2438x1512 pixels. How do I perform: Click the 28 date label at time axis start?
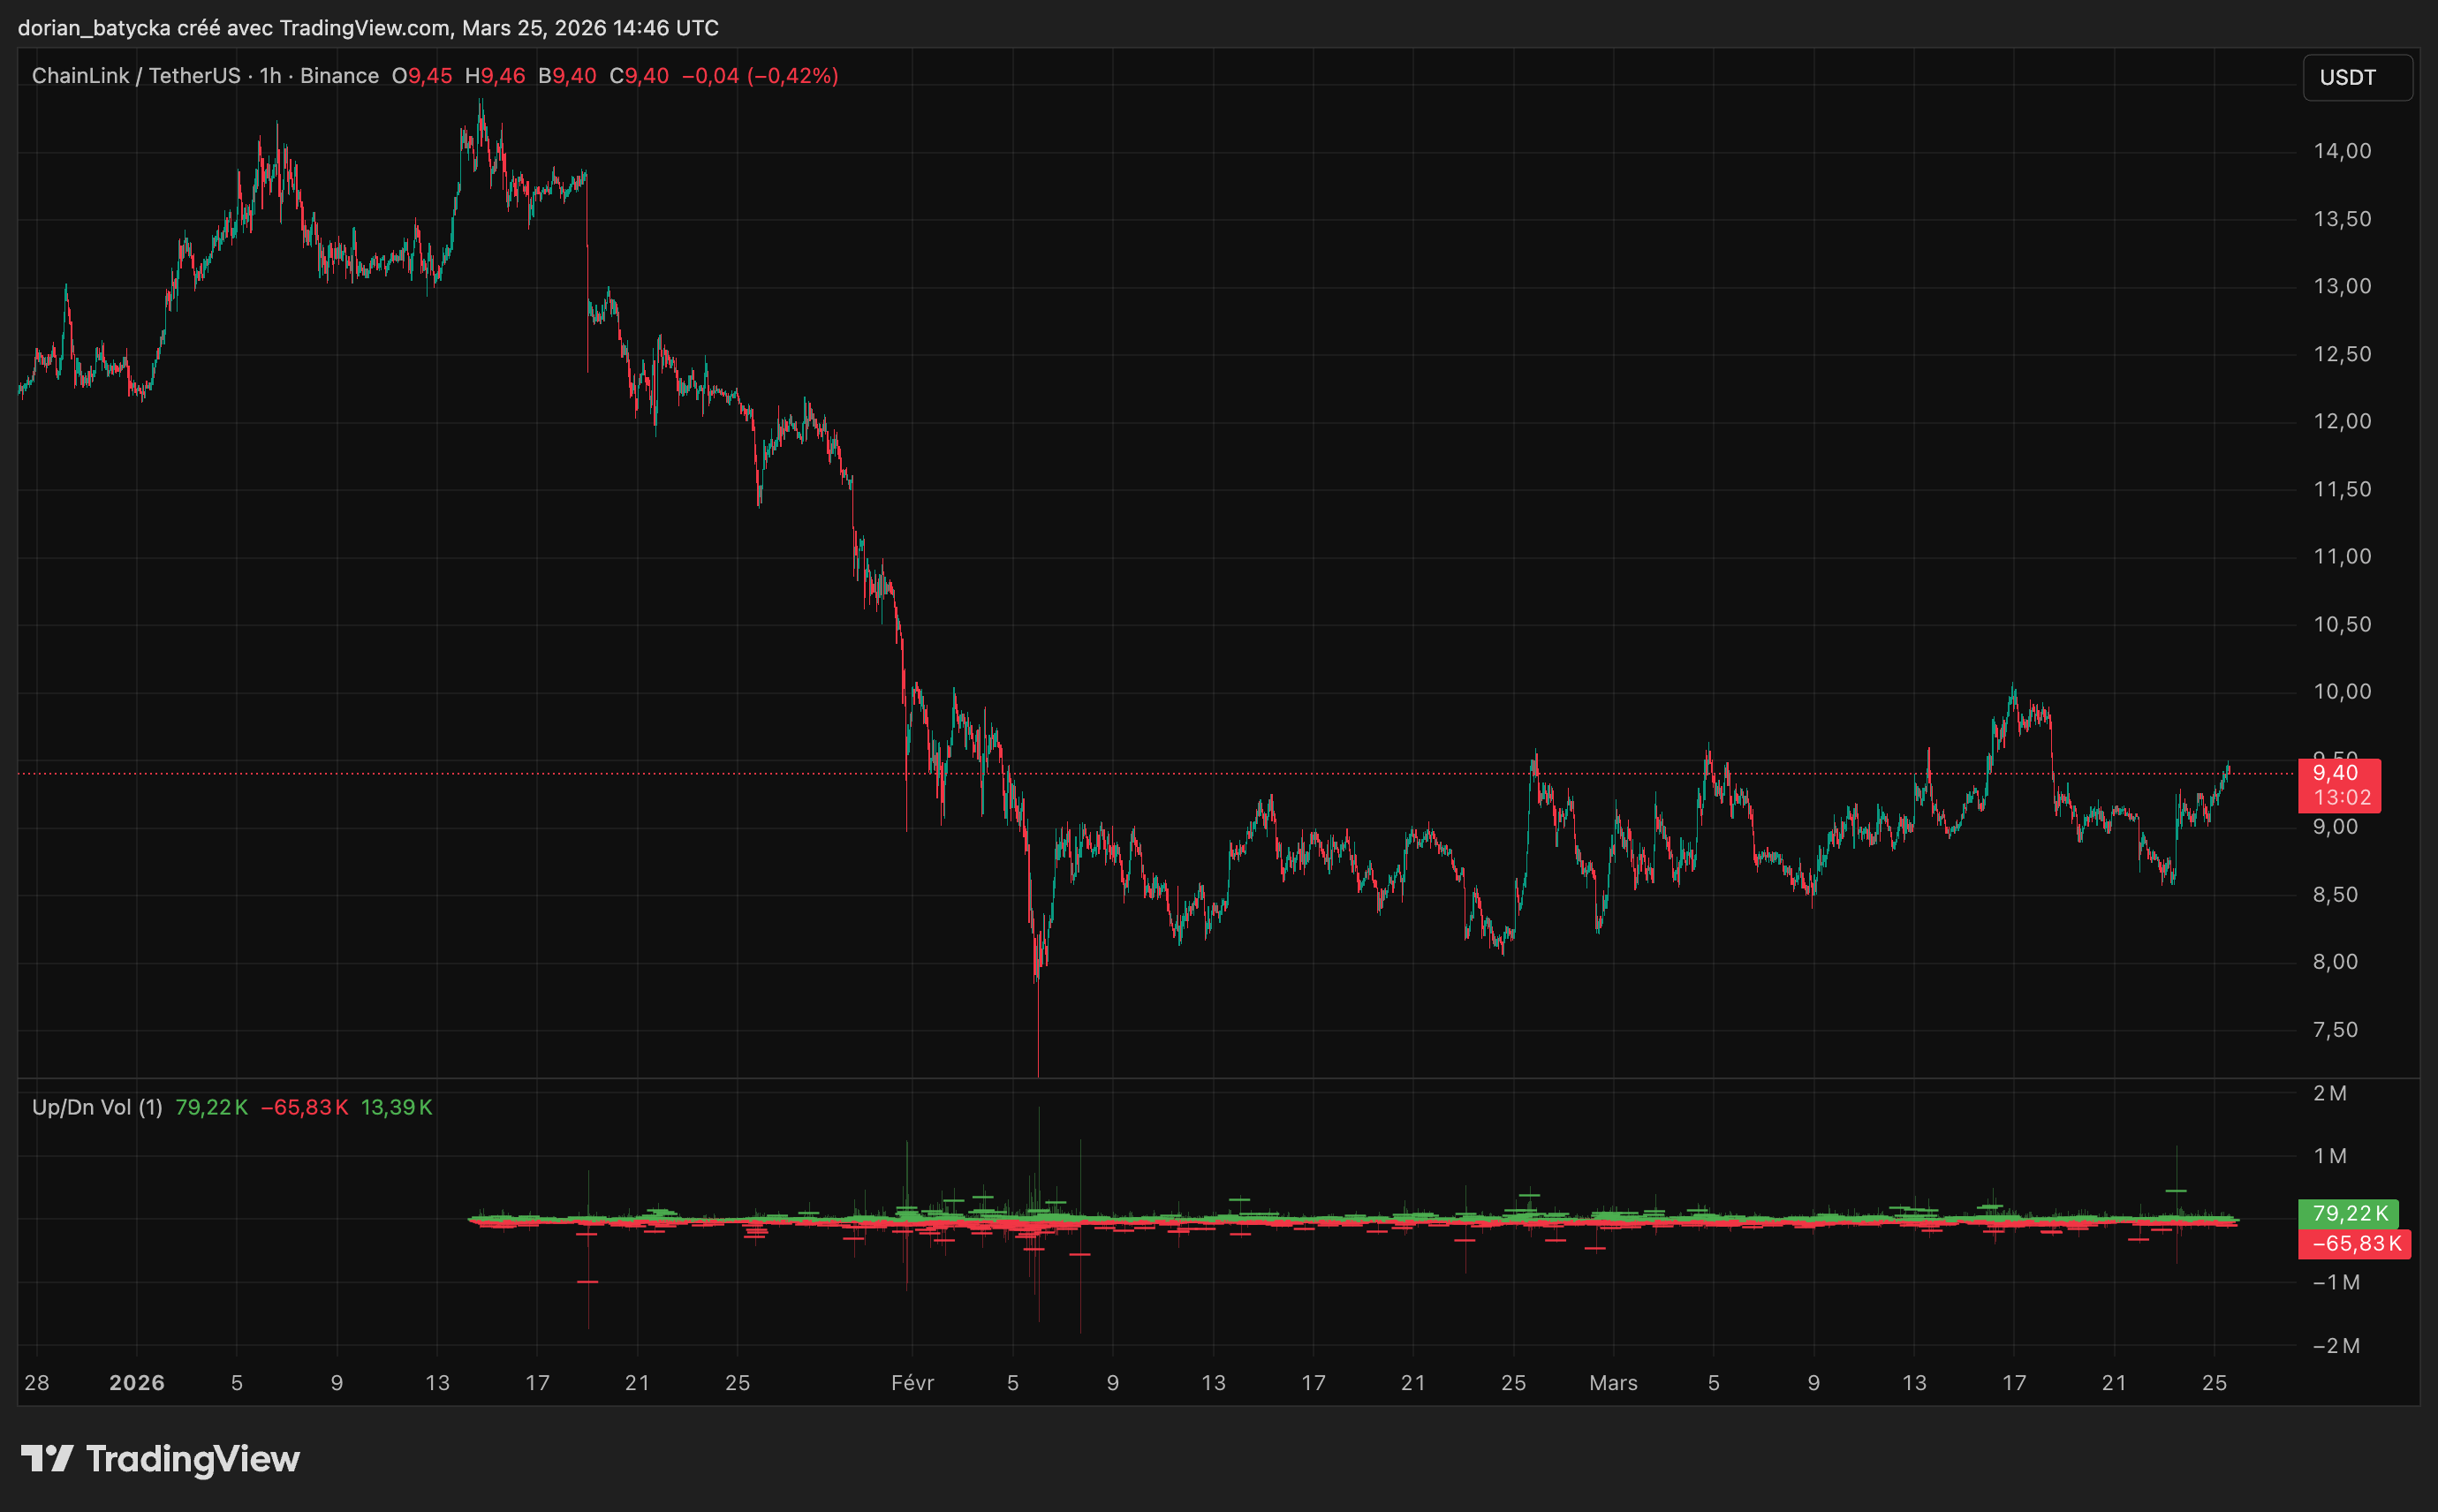pyautogui.click(x=37, y=1383)
